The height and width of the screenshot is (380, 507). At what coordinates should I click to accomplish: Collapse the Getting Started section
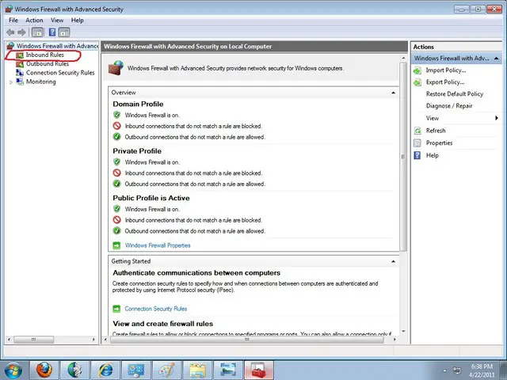pos(393,261)
